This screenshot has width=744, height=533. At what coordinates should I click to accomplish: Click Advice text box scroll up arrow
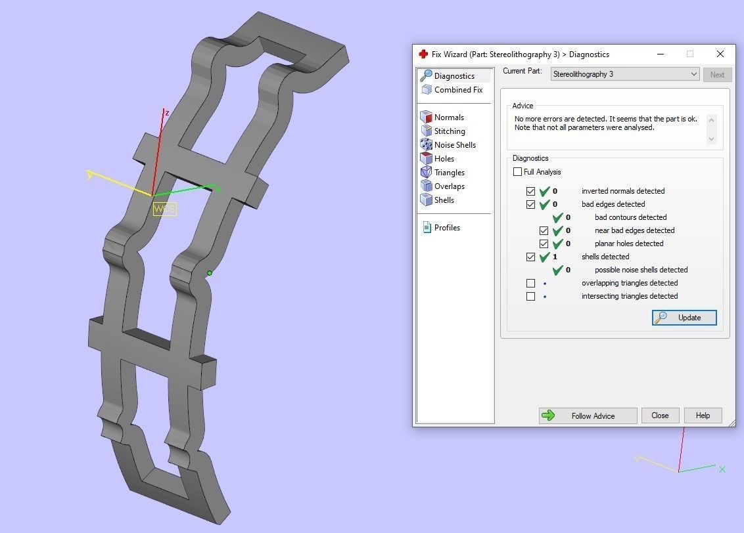tap(710, 120)
